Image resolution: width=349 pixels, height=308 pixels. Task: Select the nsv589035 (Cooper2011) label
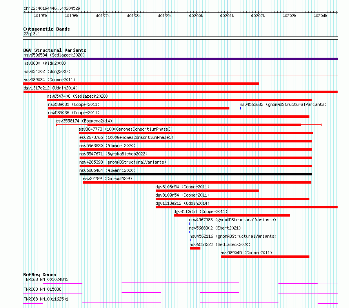click(74, 104)
